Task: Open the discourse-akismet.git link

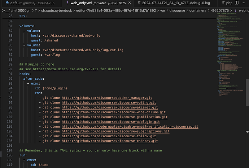Action: [x=110, y=107]
